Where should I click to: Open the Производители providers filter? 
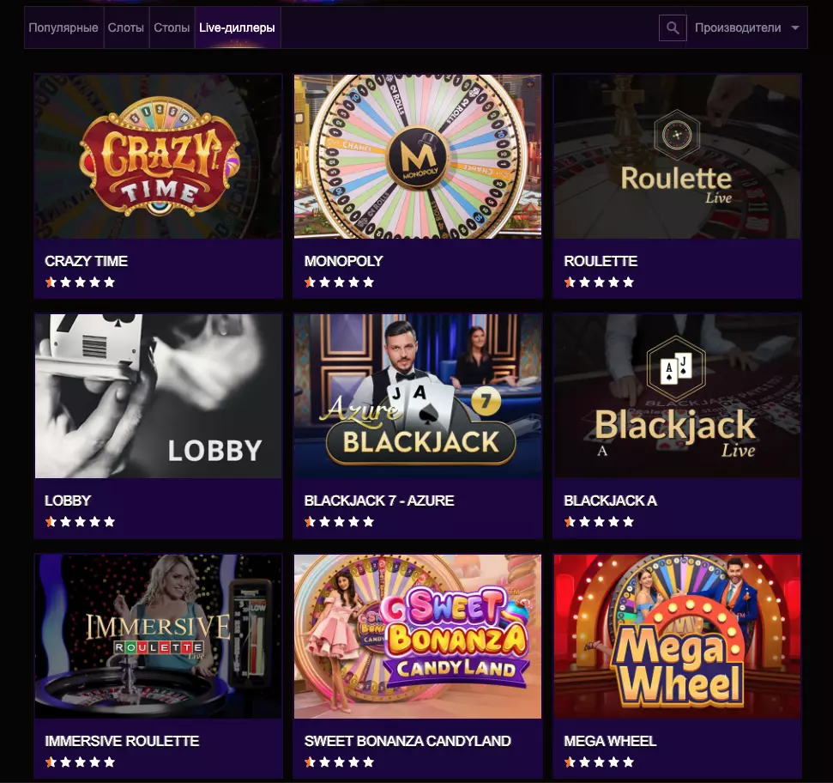click(738, 28)
